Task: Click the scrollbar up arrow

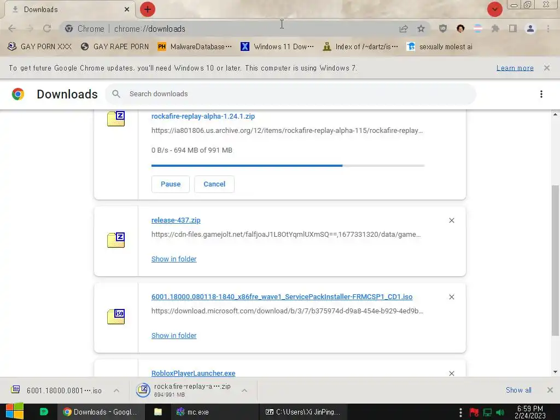Action: 555,114
